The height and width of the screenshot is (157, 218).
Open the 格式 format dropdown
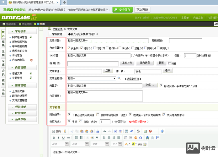(x=80, y=144)
